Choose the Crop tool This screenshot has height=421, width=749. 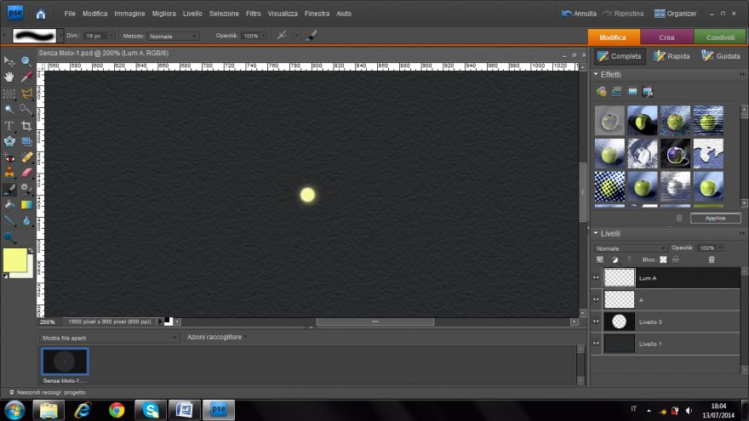[x=26, y=125]
